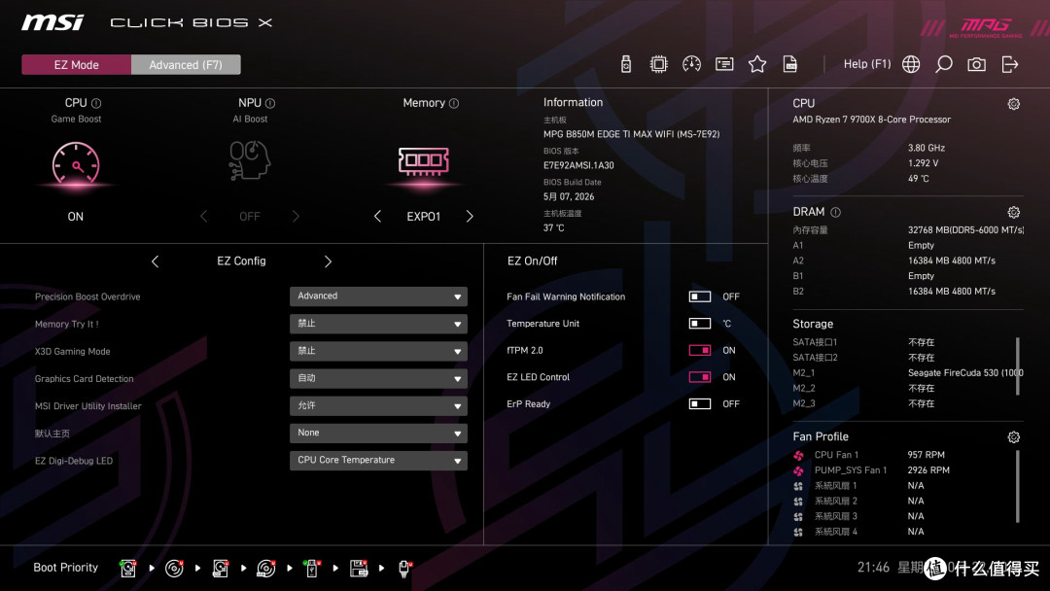Switch to the Advanced (F7) tab
The width and height of the screenshot is (1050, 591).
[186, 65]
